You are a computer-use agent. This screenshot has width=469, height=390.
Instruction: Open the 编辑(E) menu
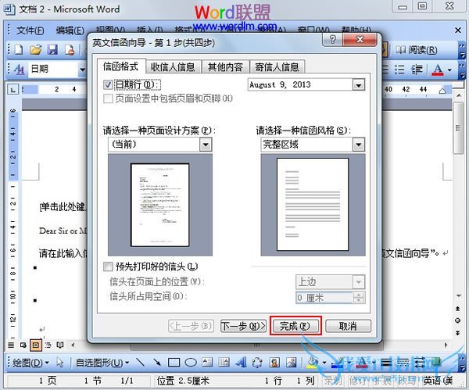[70, 30]
